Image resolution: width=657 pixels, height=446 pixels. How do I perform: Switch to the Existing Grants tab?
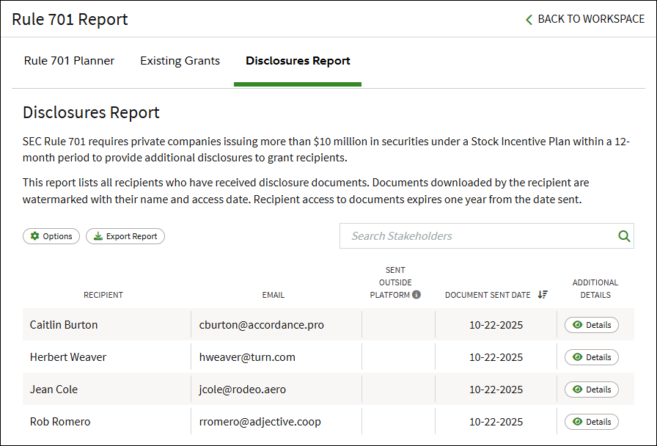[180, 61]
